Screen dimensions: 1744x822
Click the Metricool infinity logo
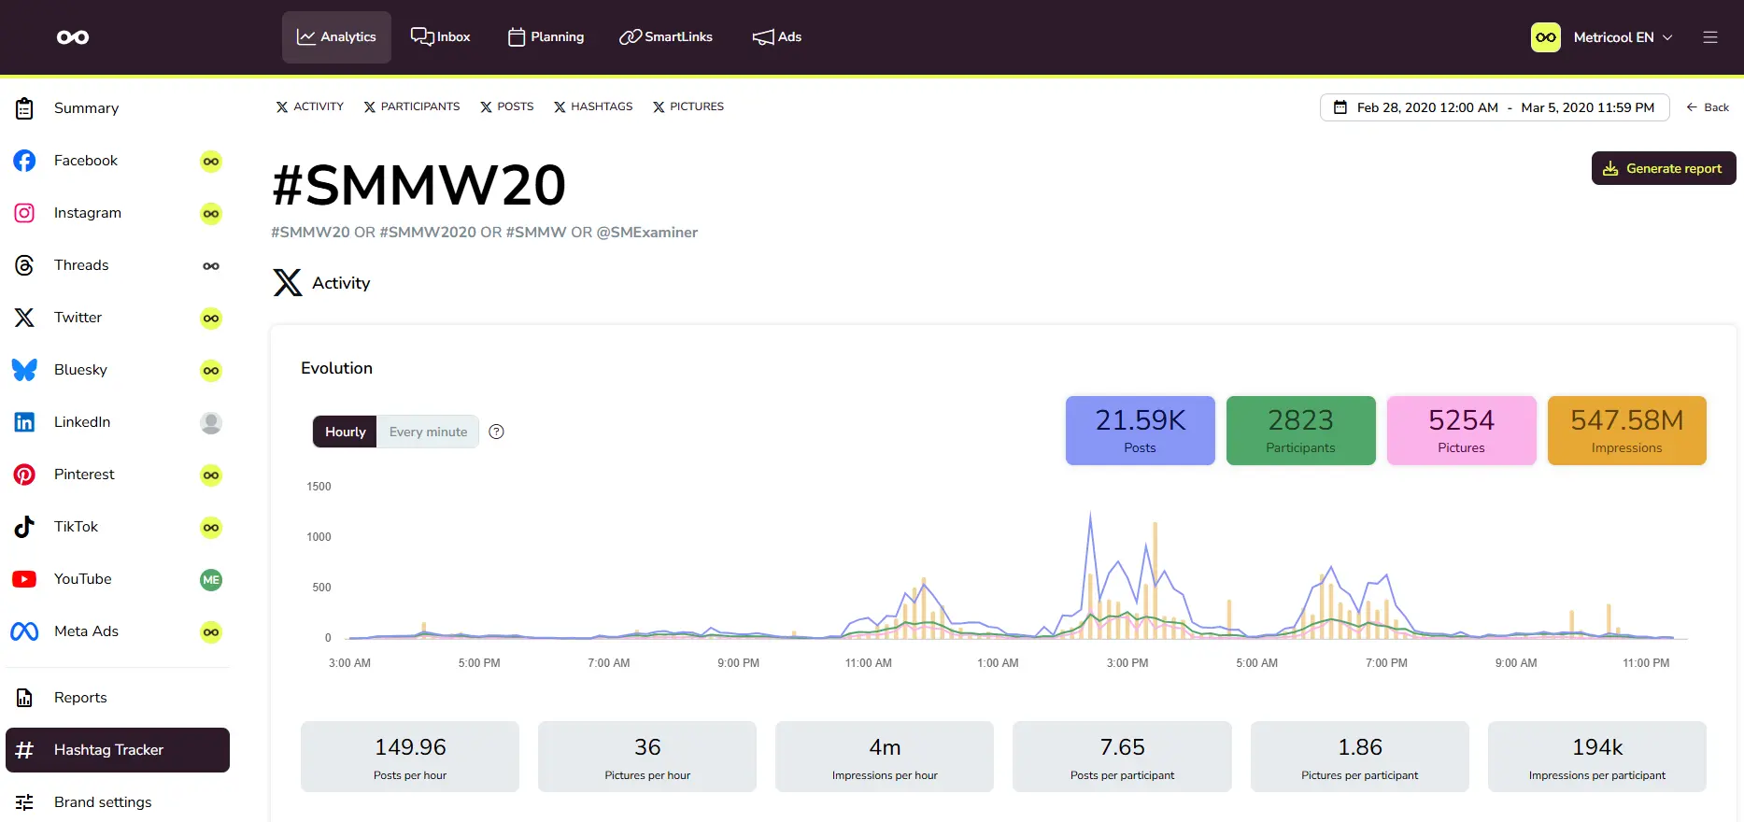[x=73, y=37]
